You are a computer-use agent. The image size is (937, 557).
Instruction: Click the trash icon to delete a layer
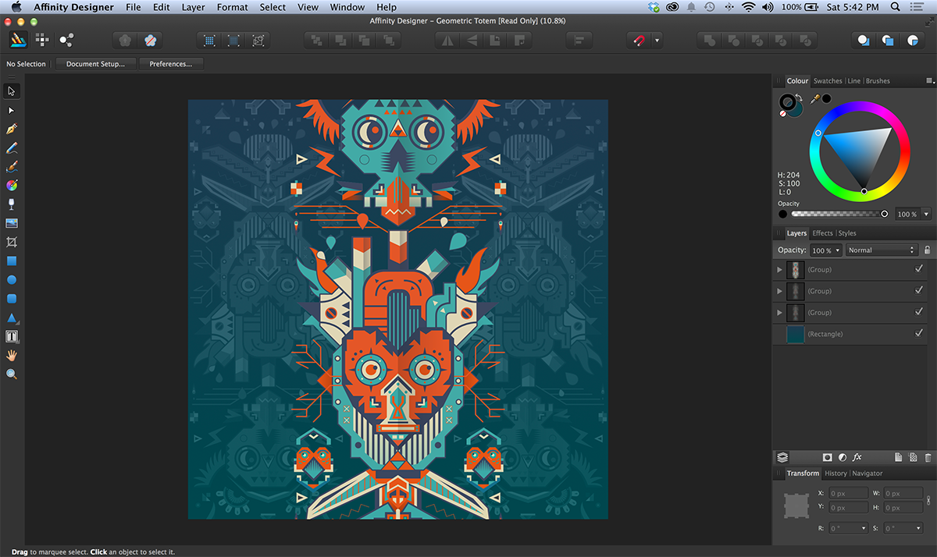[x=928, y=457]
